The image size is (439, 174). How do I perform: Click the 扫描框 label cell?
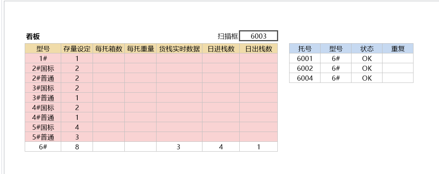(x=228, y=37)
